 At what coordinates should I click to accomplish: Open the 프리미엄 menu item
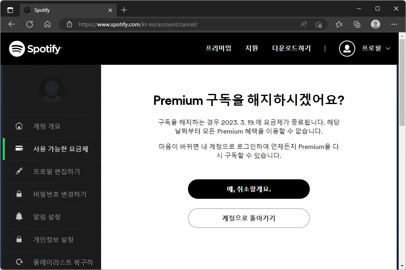(x=218, y=48)
